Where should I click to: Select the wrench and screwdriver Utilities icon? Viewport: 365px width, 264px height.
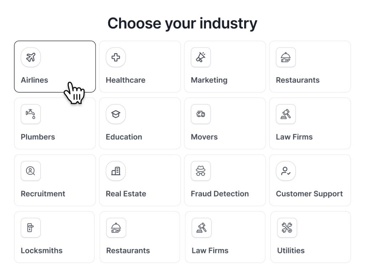click(287, 228)
